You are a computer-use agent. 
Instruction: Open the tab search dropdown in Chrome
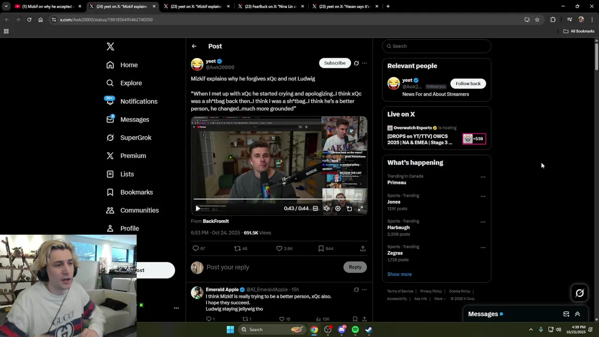pyautogui.click(x=6, y=7)
